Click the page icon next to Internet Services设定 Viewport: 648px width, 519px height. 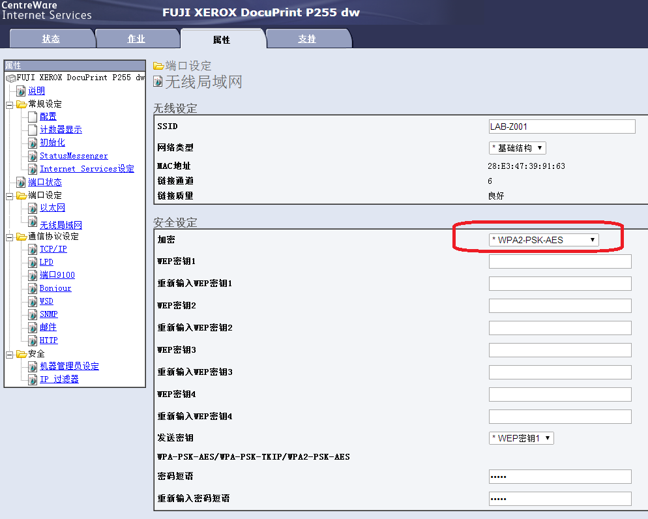[x=33, y=169]
